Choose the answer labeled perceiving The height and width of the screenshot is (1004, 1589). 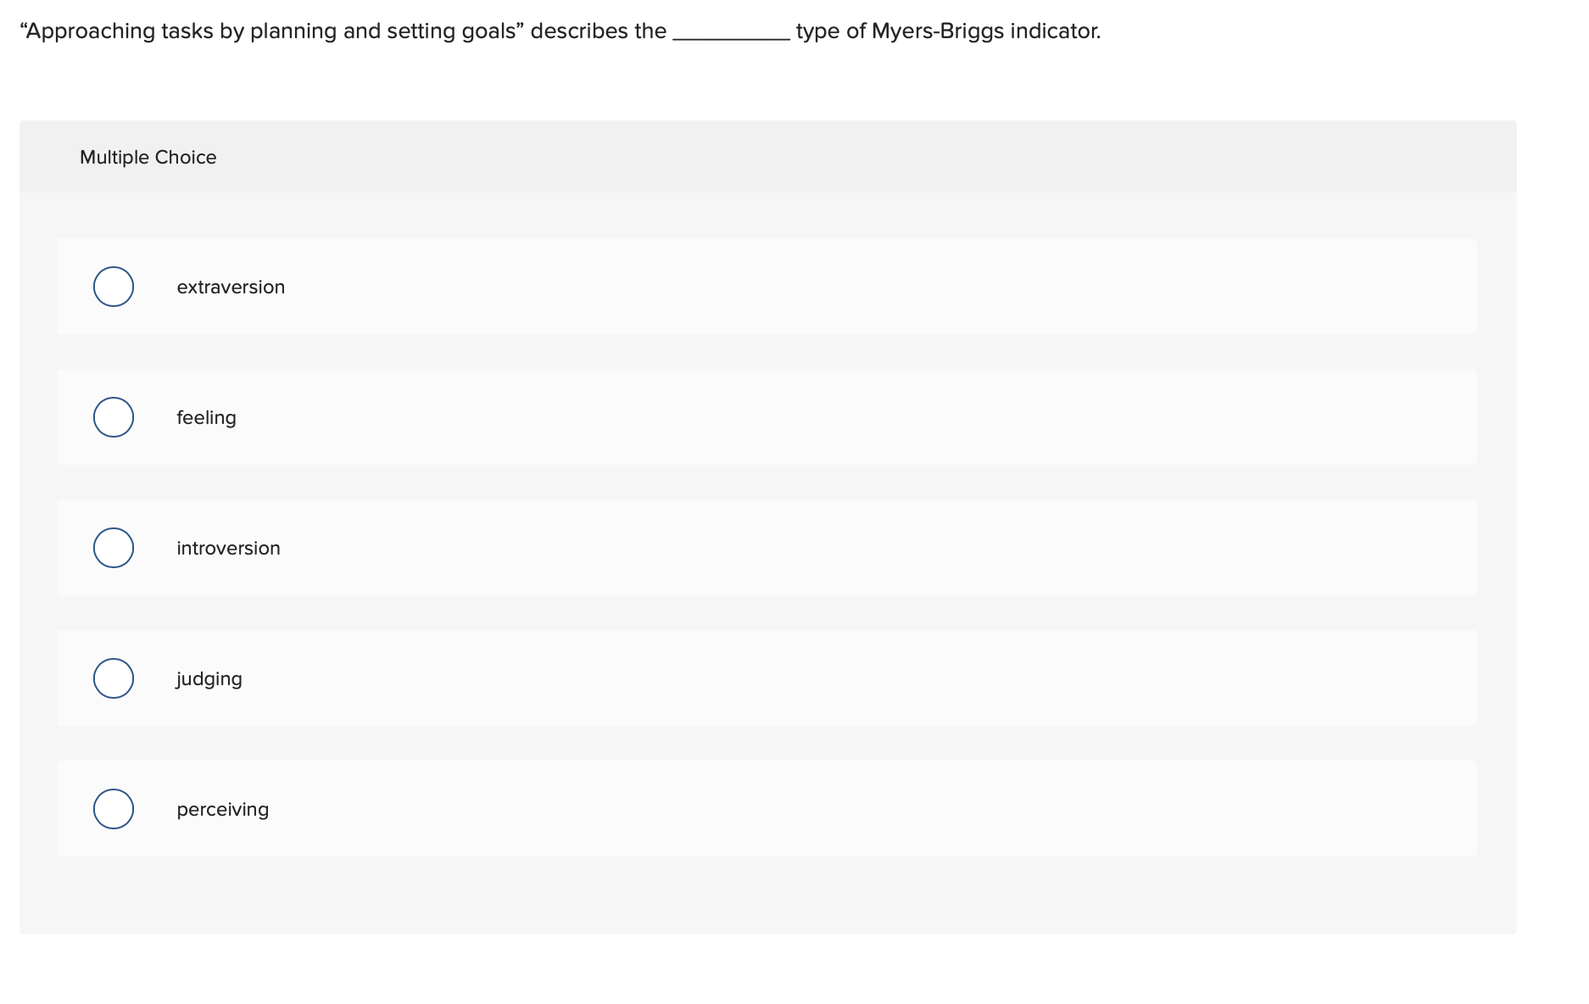[x=222, y=809]
